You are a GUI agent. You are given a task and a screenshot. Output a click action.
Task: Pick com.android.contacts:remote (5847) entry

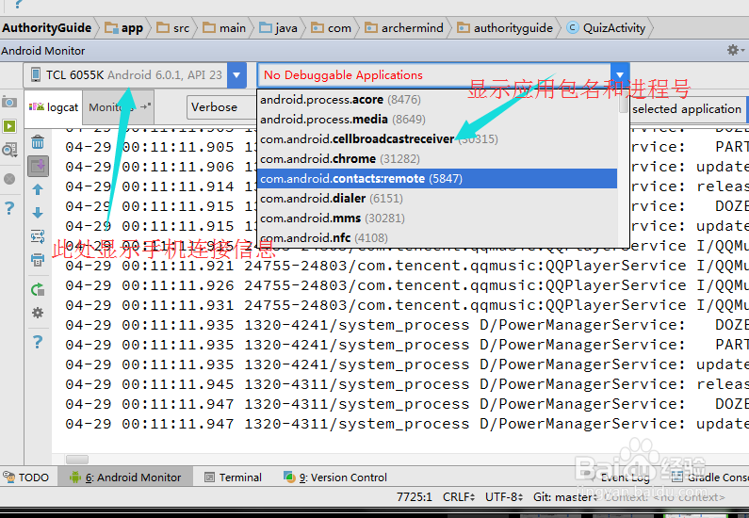[x=437, y=179]
